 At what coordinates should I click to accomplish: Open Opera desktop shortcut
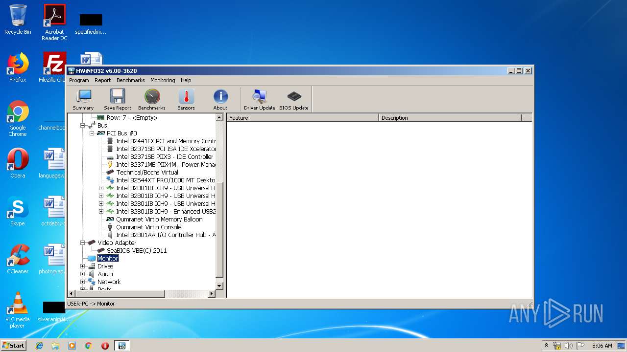[x=18, y=163]
